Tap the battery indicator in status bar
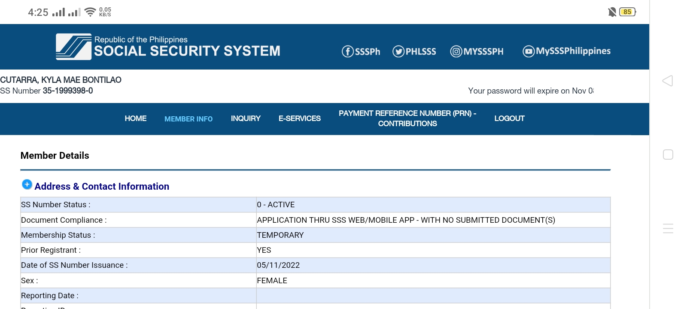This screenshot has width=687, height=309. (627, 12)
